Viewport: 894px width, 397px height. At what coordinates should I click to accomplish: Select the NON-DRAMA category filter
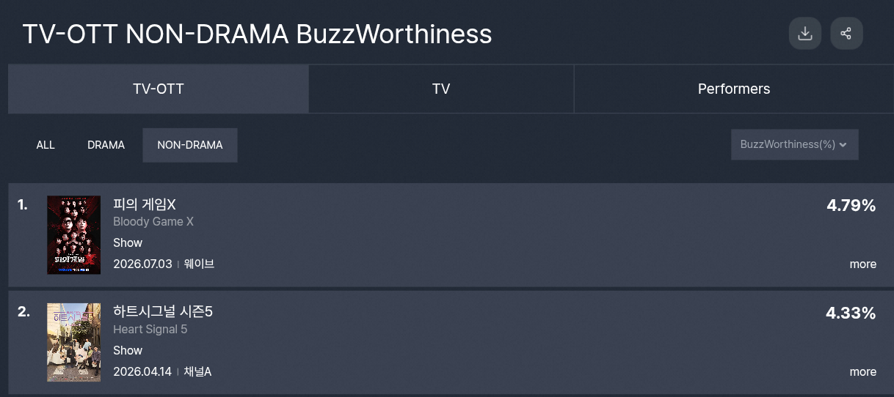[x=190, y=145]
